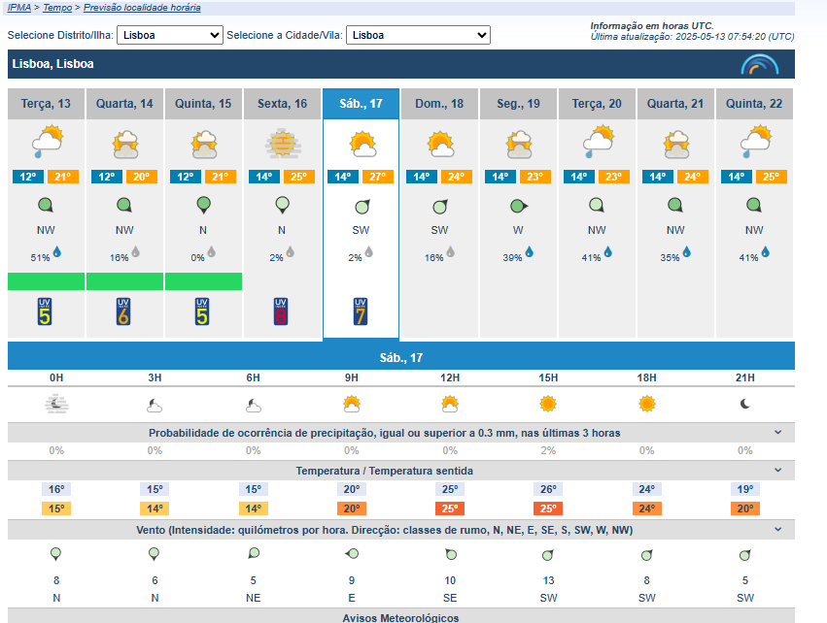This screenshot has width=827, height=623.
Task: Click the weather icon for Quarta, 21
Action: [676, 145]
